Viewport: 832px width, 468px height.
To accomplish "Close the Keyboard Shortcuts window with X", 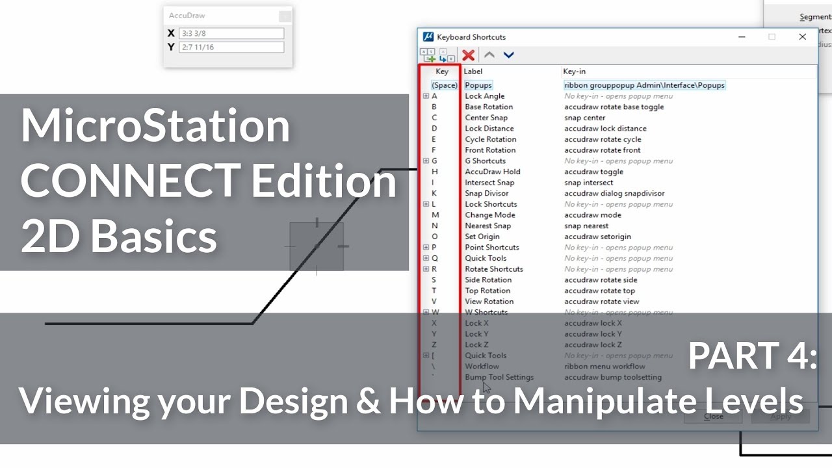I will coord(802,37).
